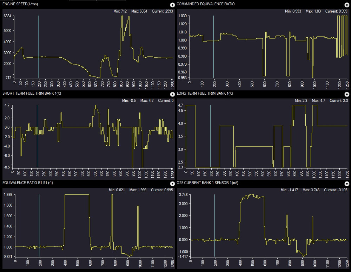The width and height of the screenshot is (351, 272).
Task: Select cyan cursor line in Equivalence Ratio B1-S1 chart
Action: coord(39,225)
